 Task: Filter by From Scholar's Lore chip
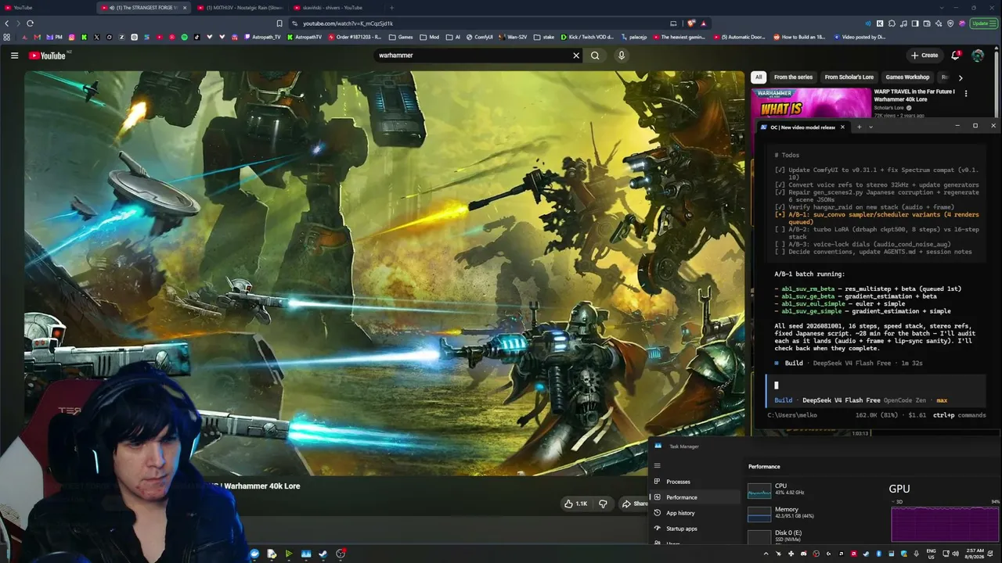[849, 77]
